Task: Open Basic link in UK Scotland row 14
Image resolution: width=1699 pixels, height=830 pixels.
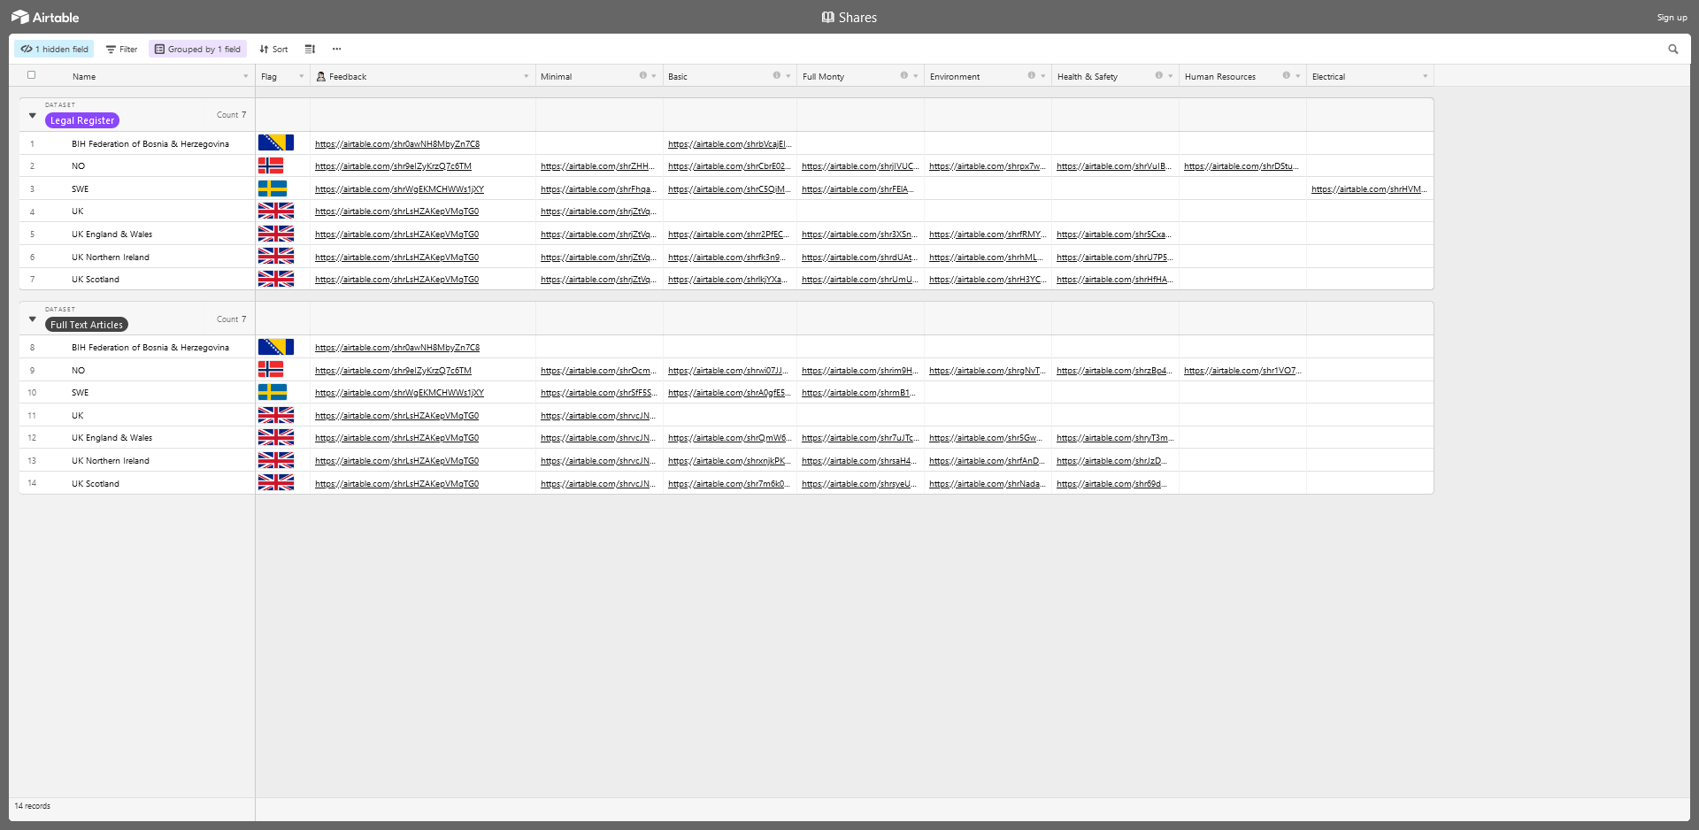Action: point(728,484)
